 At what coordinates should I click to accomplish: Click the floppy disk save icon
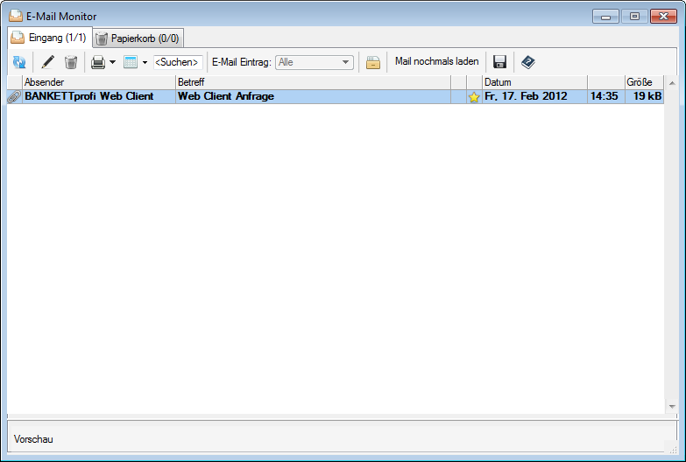(x=500, y=62)
